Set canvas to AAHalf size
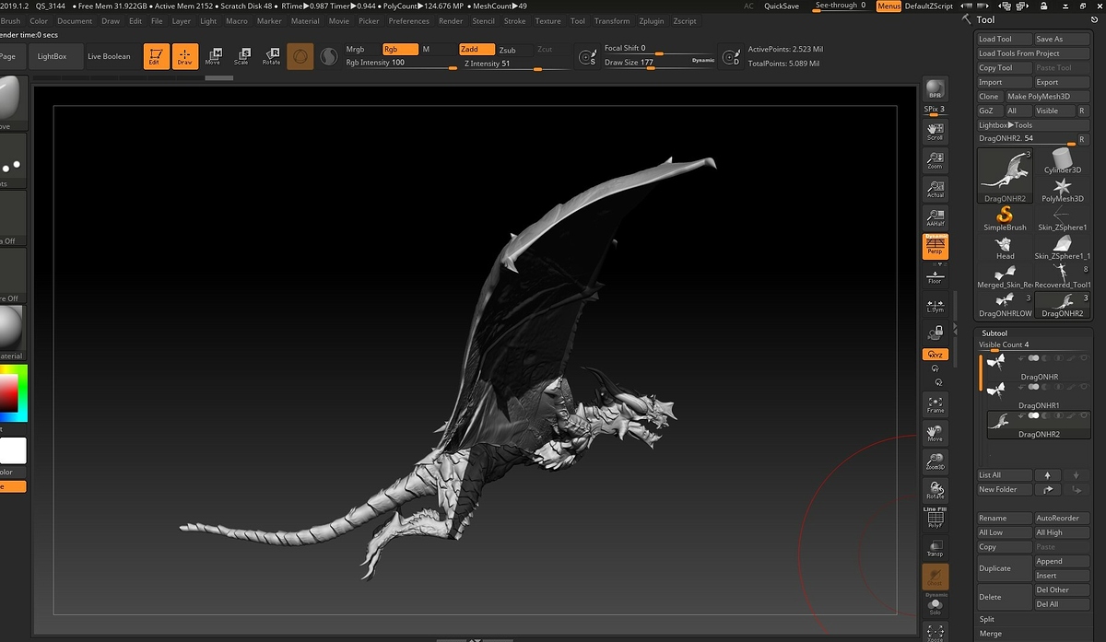This screenshot has height=642, width=1106. tap(935, 217)
